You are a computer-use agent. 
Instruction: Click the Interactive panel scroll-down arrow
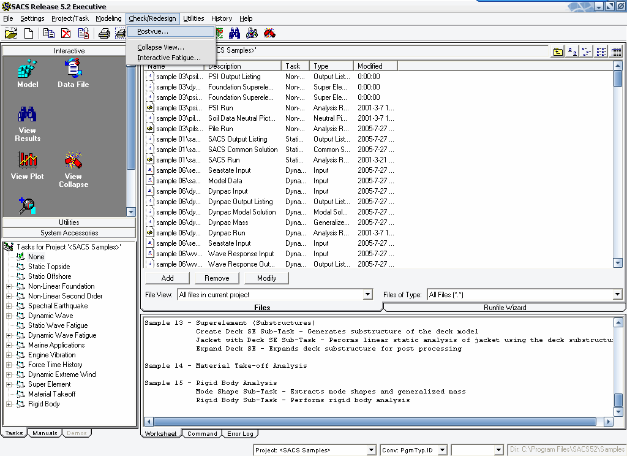coord(131,212)
